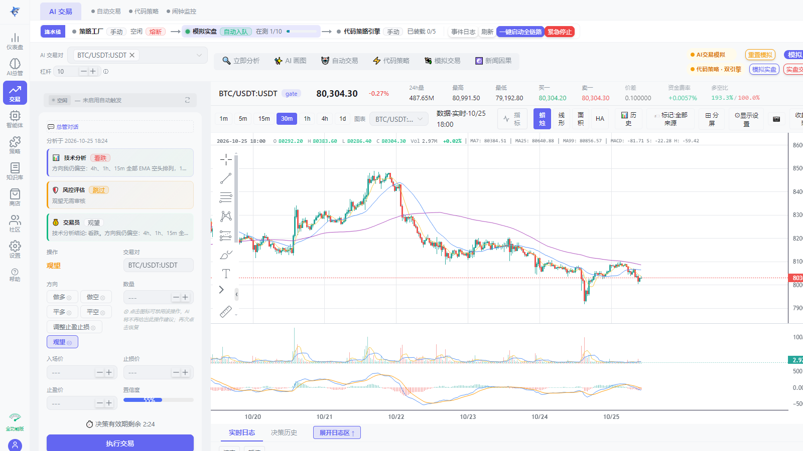Image resolution: width=803 pixels, height=451 pixels.
Task: Open 帮助 help icon in sidebar
Action: (15, 275)
